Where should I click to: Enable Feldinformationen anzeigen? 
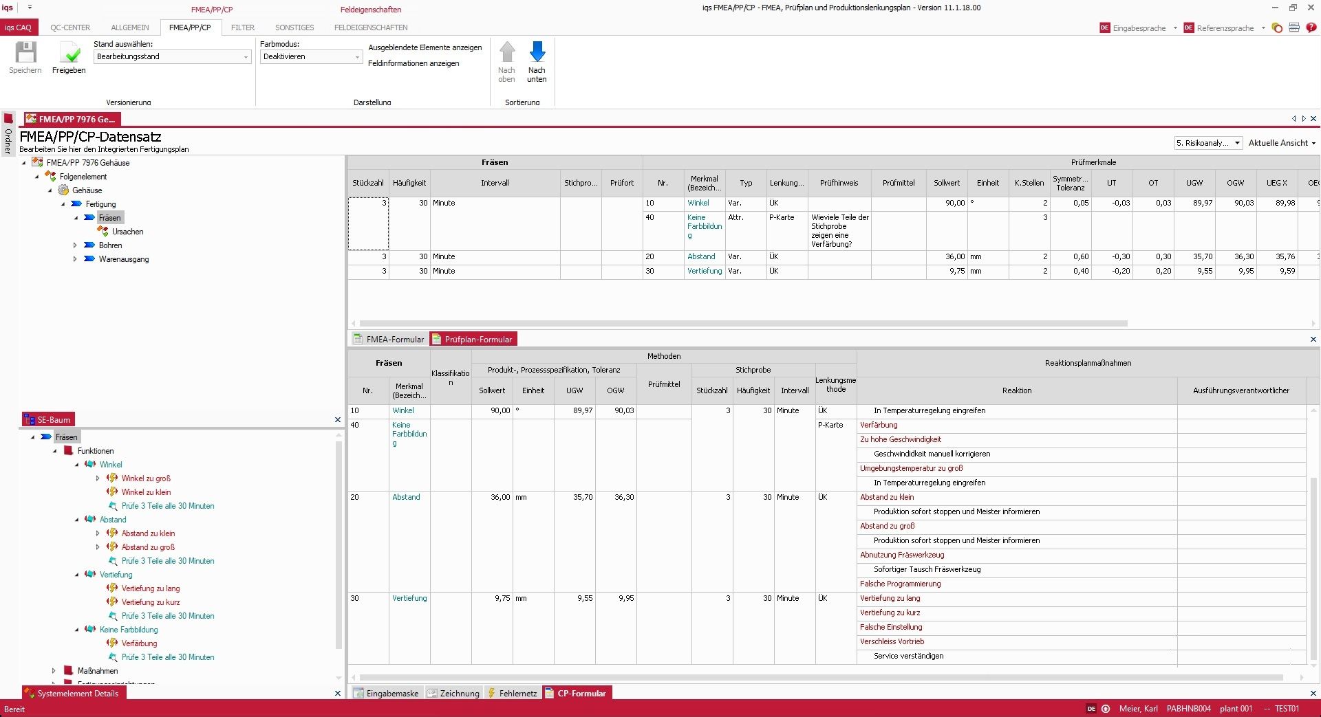pos(414,63)
